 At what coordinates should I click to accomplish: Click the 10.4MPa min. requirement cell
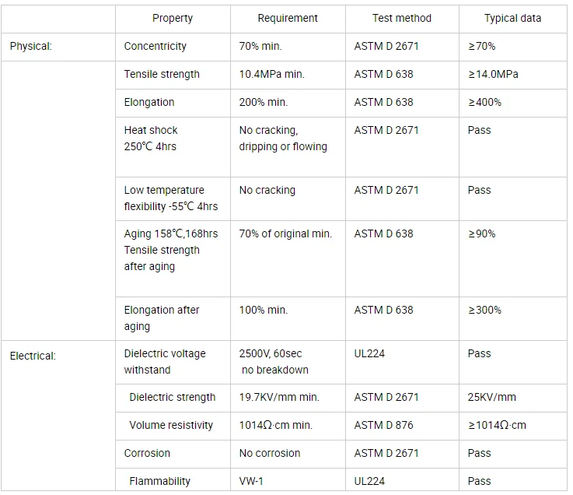pos(272,74)
